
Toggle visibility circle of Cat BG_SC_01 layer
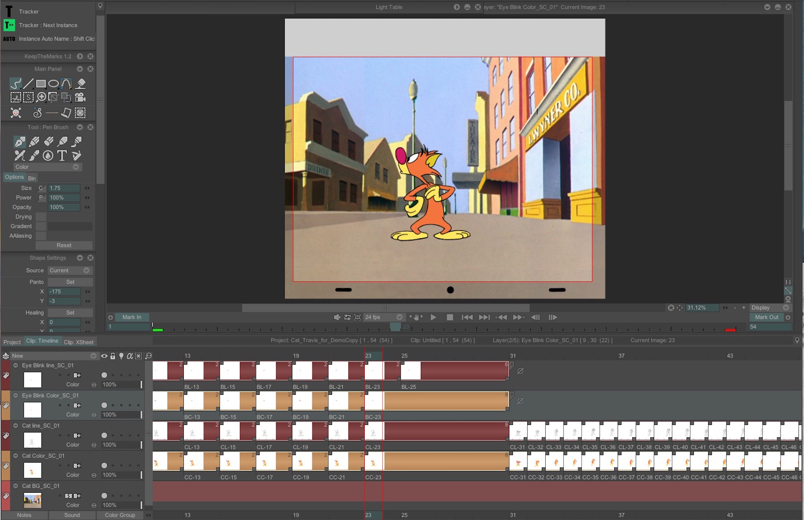pos(104,496)
